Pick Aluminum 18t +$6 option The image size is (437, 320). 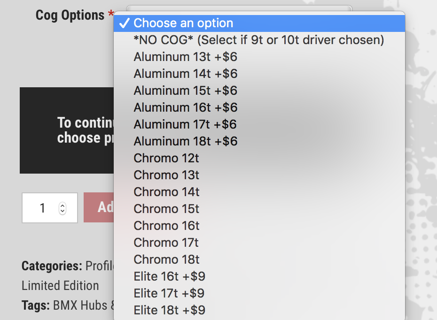click(x=185, y=141)
